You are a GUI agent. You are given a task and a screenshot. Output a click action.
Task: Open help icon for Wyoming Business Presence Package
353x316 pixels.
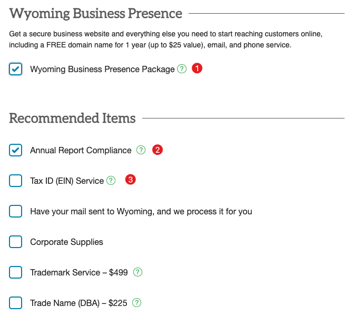pos(182,69)
